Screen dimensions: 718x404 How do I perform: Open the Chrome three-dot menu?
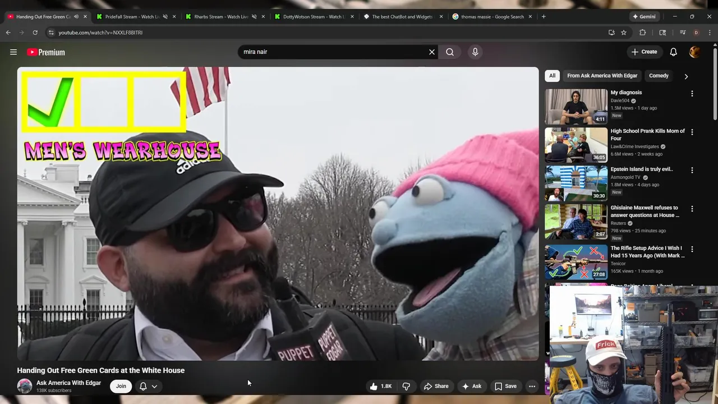pos(710,33)
